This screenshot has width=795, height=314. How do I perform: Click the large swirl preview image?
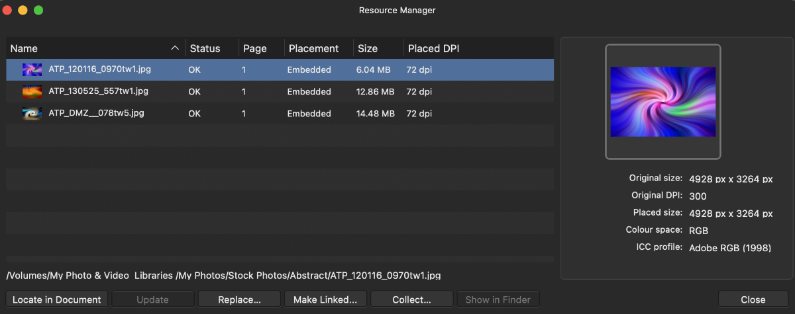pyautogui.click(x=662, y=102)
